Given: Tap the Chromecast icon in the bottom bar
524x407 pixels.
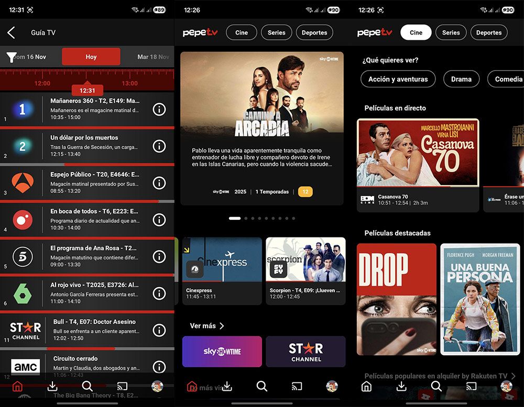Looking at the screenshot, I should [122, 386].
